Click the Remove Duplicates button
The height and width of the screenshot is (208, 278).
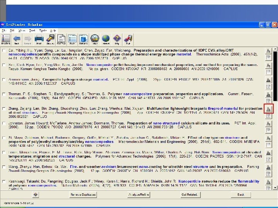click(x=83, y=195)
